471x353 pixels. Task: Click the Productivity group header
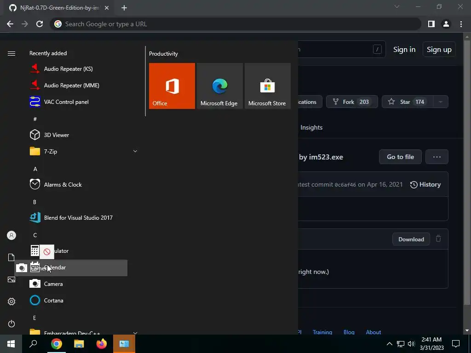(x=163, y=54)
